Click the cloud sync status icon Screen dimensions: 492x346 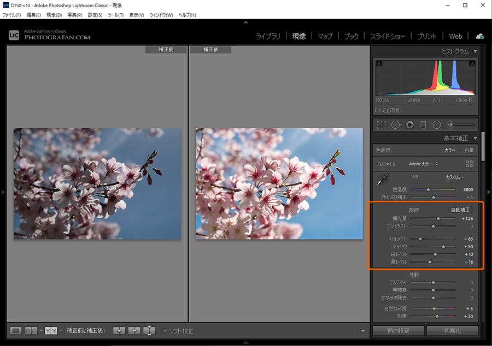click(x=480, y=37)
